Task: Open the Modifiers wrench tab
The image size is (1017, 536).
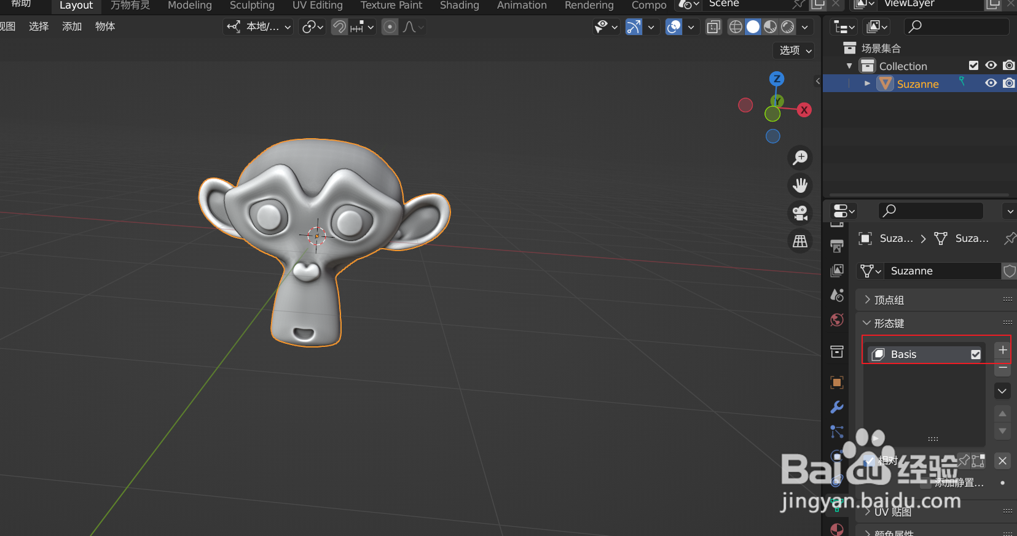Action: click(x=837, y=407)
